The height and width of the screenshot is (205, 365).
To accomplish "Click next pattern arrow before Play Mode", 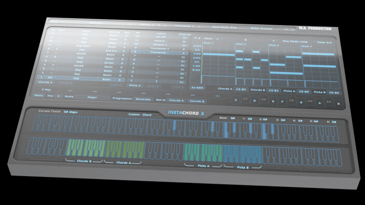I will click(273, 41).
